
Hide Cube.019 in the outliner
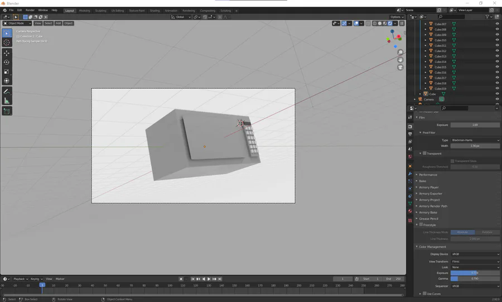click(497, 88)
